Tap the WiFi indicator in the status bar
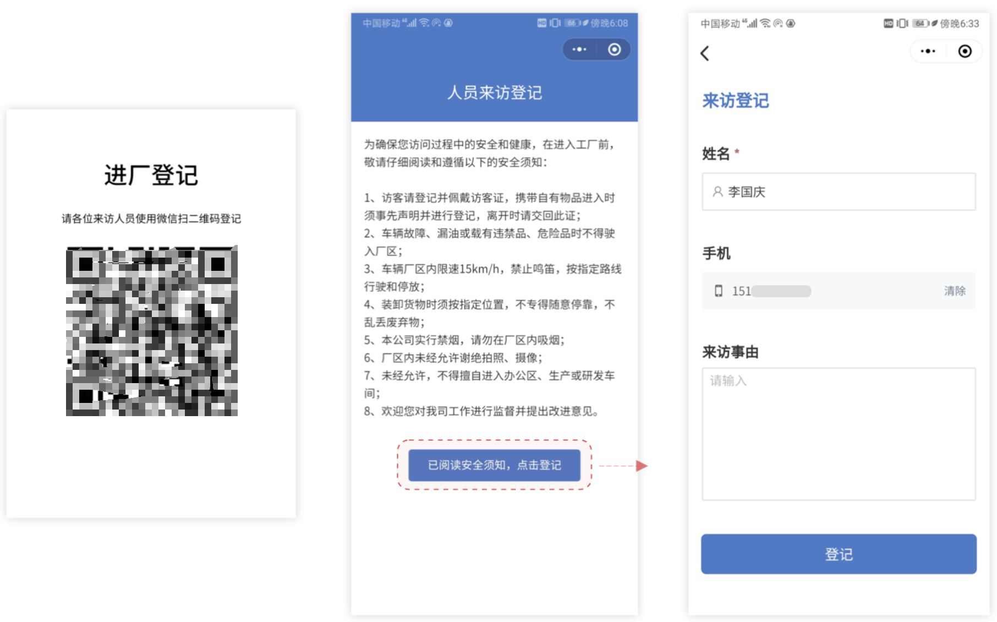Image resolution: width=997 pixels, height=622 pixels. tap(765, 23)
